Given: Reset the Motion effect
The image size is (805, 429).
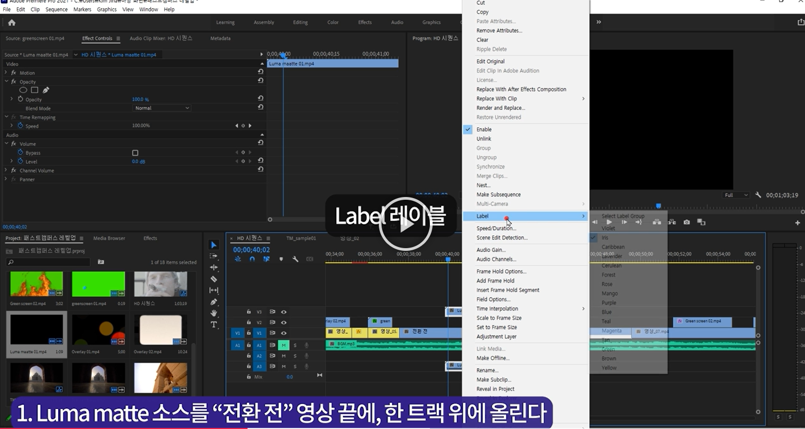Looking at the screenshot, I should [x=260, y=72].
